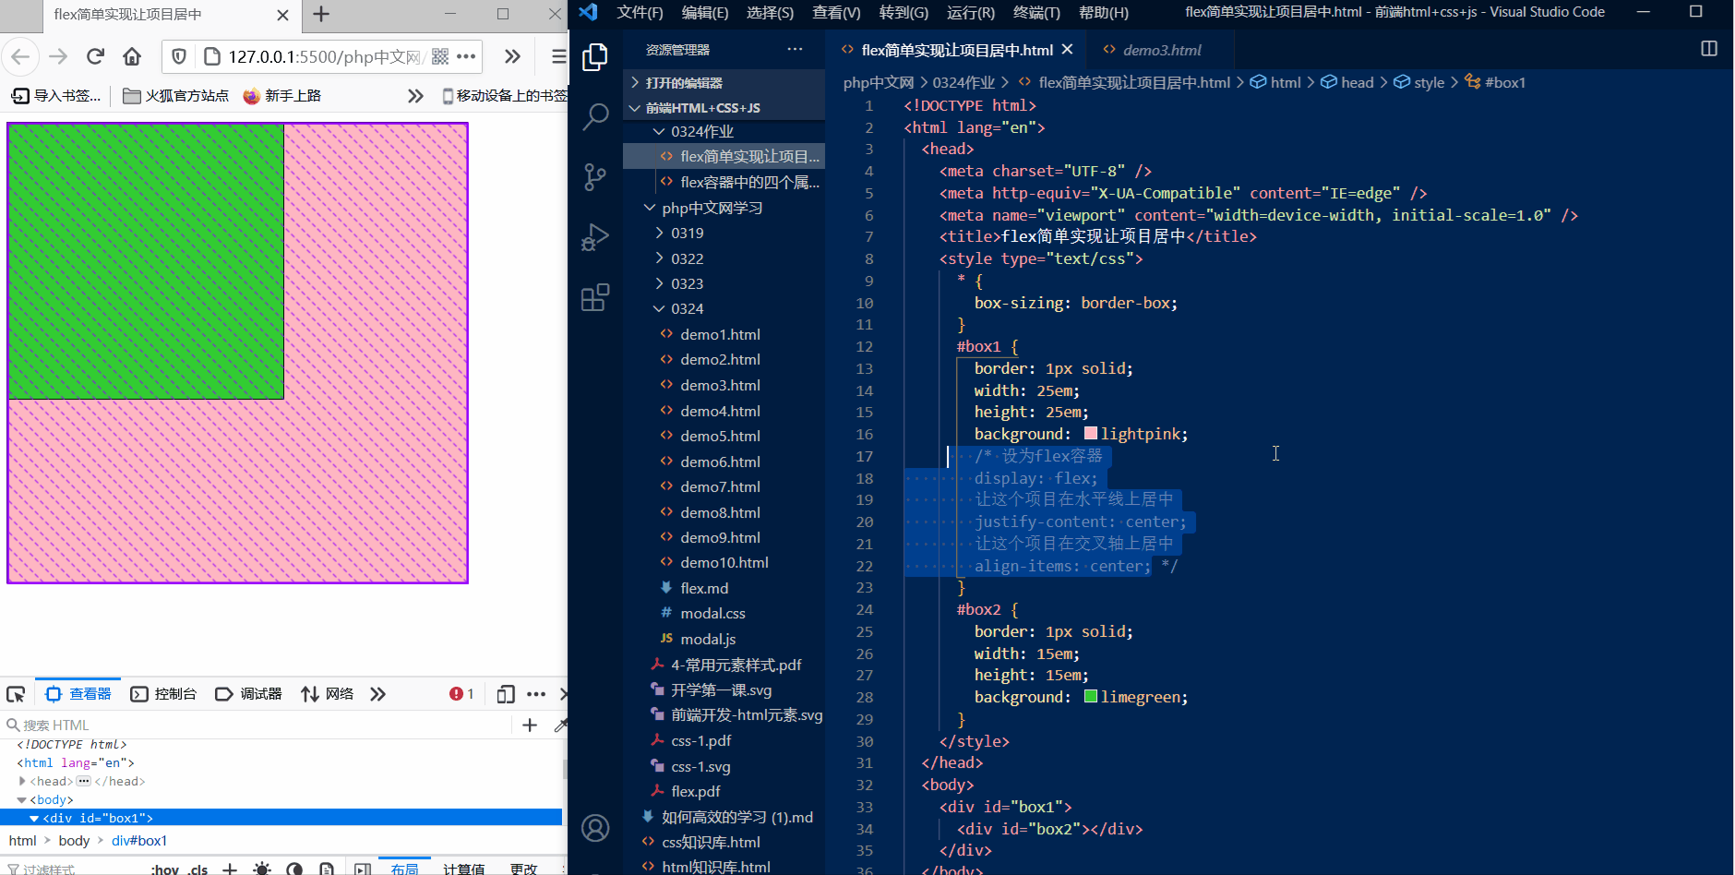Toggle light color scheme simulation

tap(262, 869)
